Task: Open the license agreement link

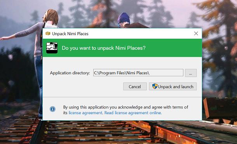Action: [x=85, y=113]
